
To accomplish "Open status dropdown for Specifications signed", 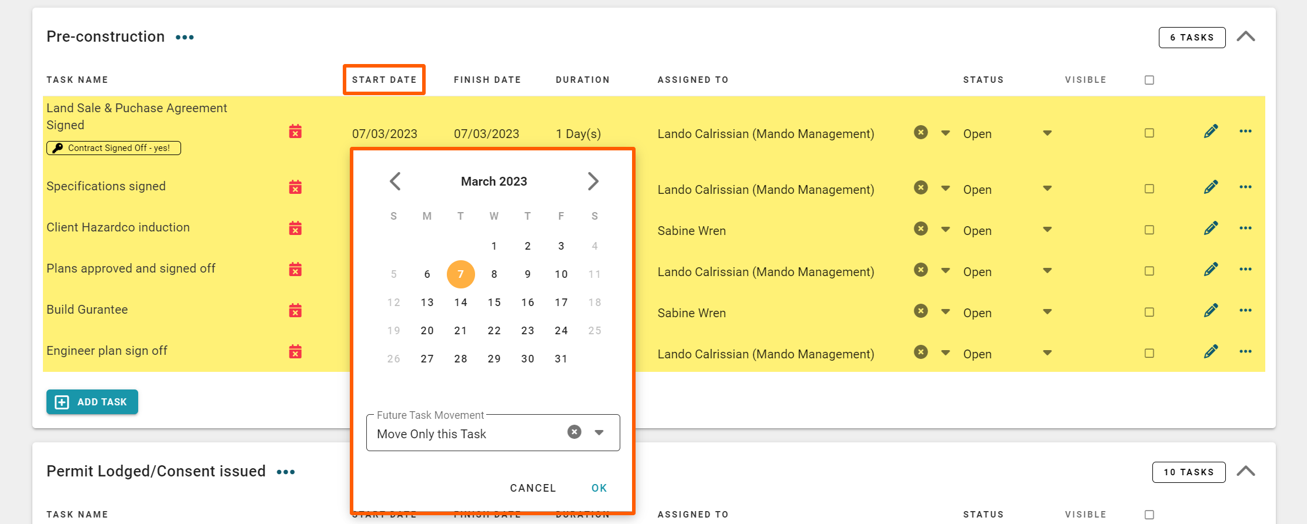I will tap(1047, 189).
